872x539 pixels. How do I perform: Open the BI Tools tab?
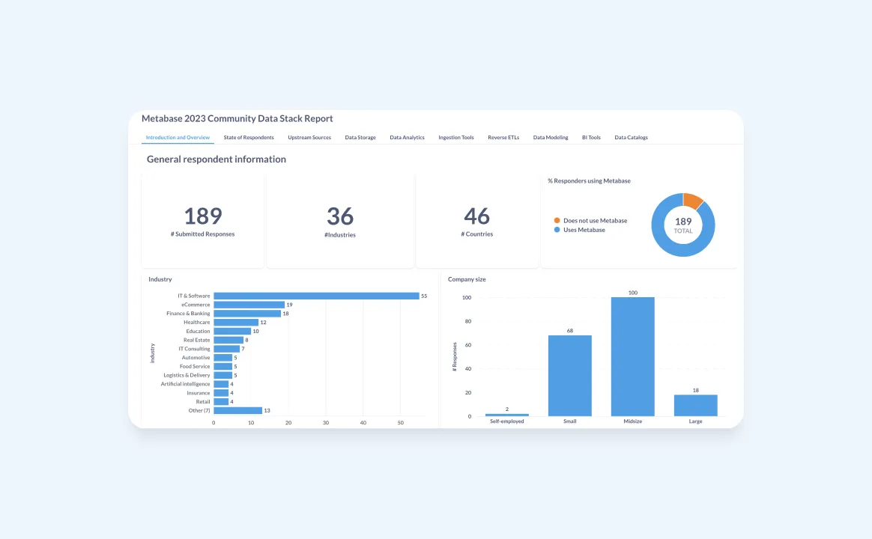click(591, 138)
